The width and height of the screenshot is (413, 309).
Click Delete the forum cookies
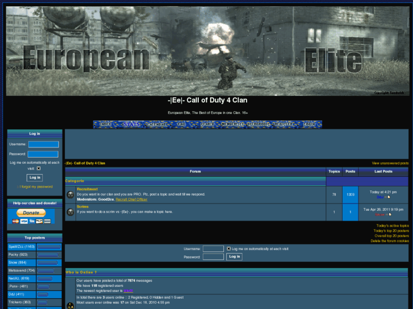(x=390, y=241)
